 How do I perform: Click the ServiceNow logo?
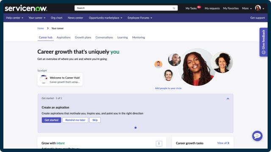point(26,8)
